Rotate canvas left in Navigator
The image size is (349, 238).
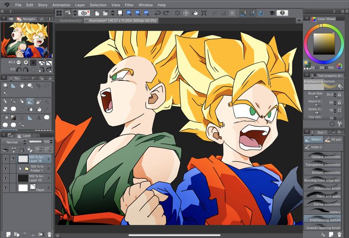point(18,70)
